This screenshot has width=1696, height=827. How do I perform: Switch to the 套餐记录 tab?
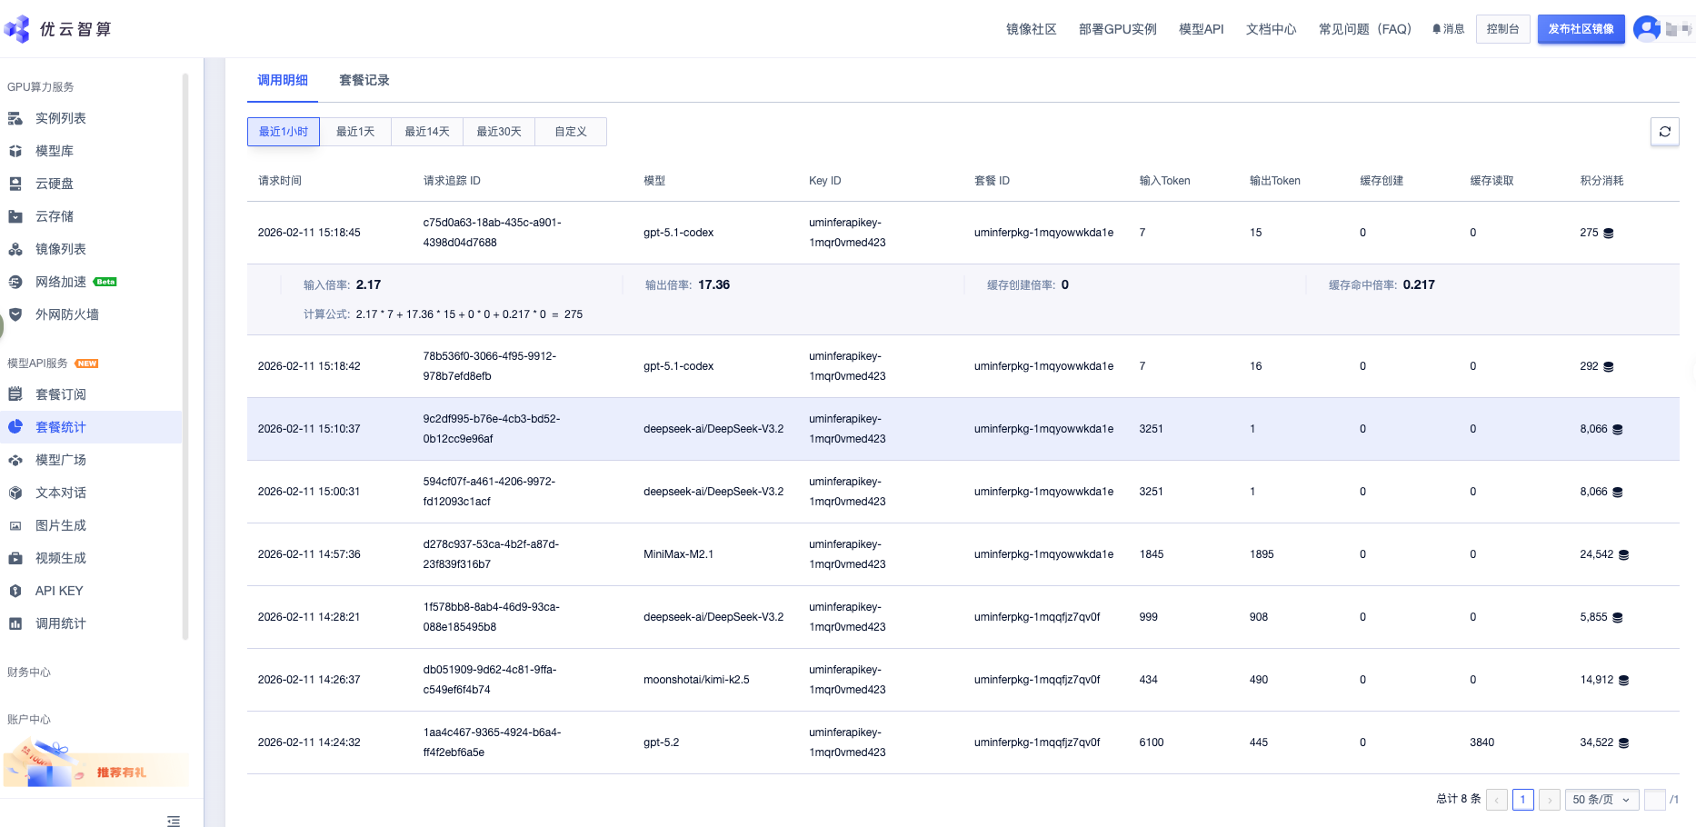tap(364, 80)
